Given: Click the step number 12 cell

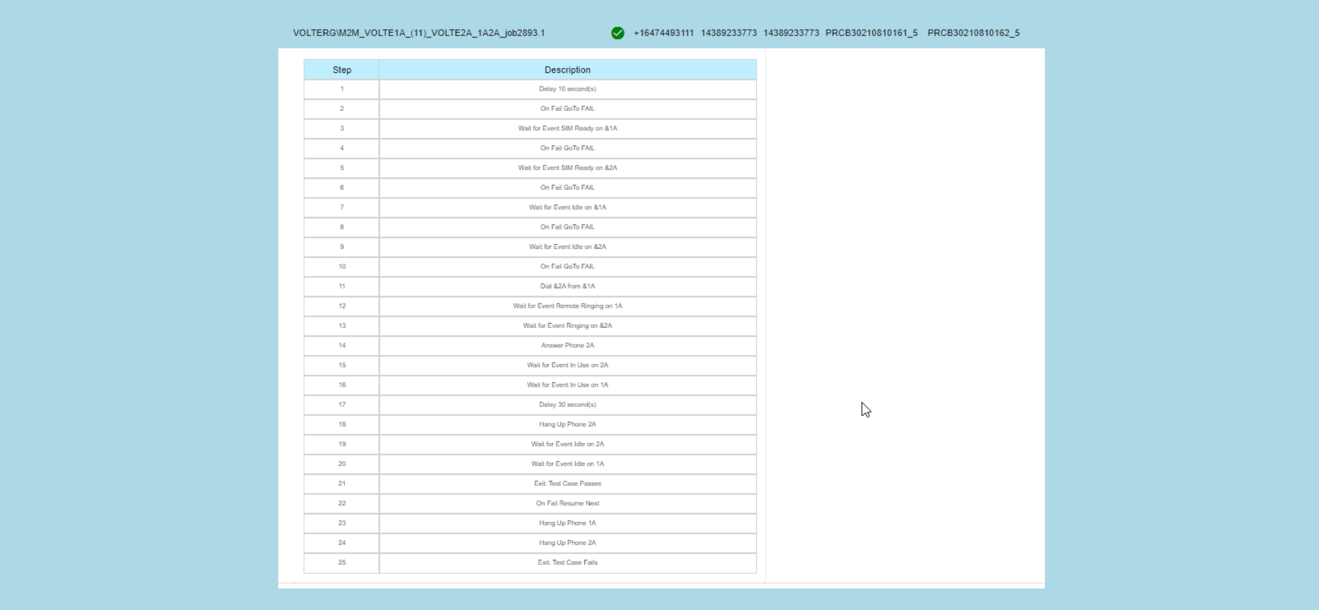Looking at the screenshot, I should (x=342, y=306).
